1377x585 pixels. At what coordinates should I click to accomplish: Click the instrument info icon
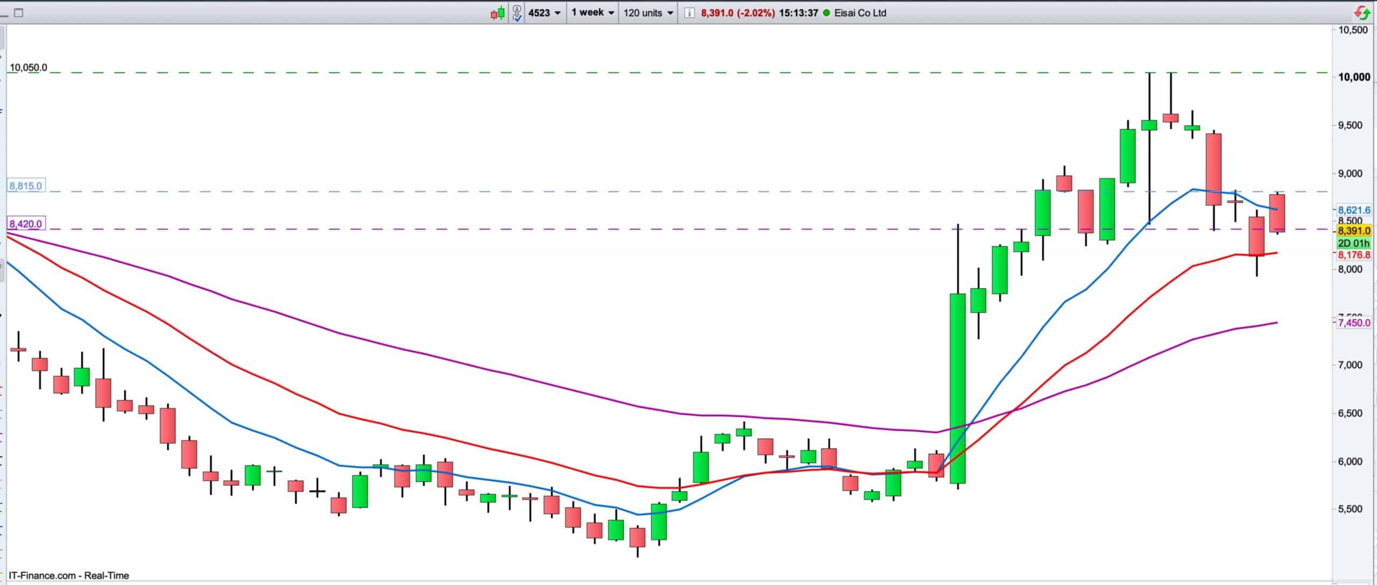point(688,13)
